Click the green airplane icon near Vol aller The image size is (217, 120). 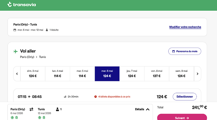coord(16,51)
